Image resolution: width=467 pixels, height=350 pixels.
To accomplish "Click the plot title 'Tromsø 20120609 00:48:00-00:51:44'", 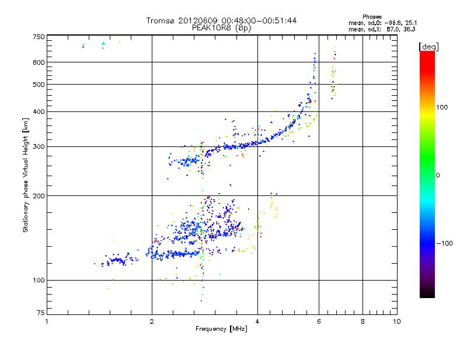I will pyautogui.click(x=221, y=20).
